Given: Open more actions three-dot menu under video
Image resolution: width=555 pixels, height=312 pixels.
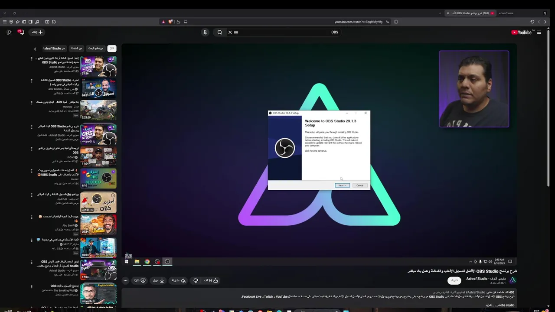Looking at the screenshot, I should point(125,280).
